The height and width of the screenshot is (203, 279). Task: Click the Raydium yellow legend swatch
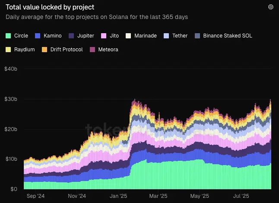pyautogui.click(x=8, y=50)
